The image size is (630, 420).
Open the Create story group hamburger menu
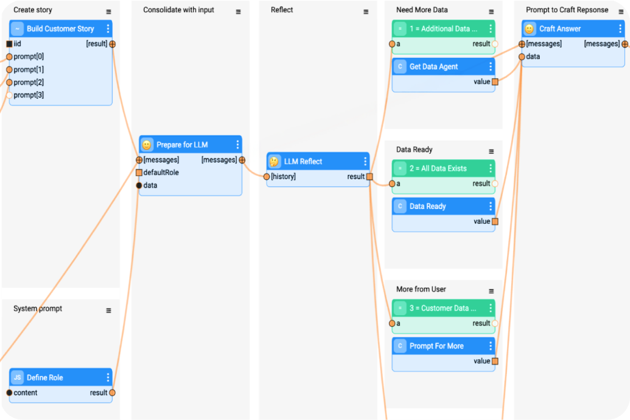point(108,12)
